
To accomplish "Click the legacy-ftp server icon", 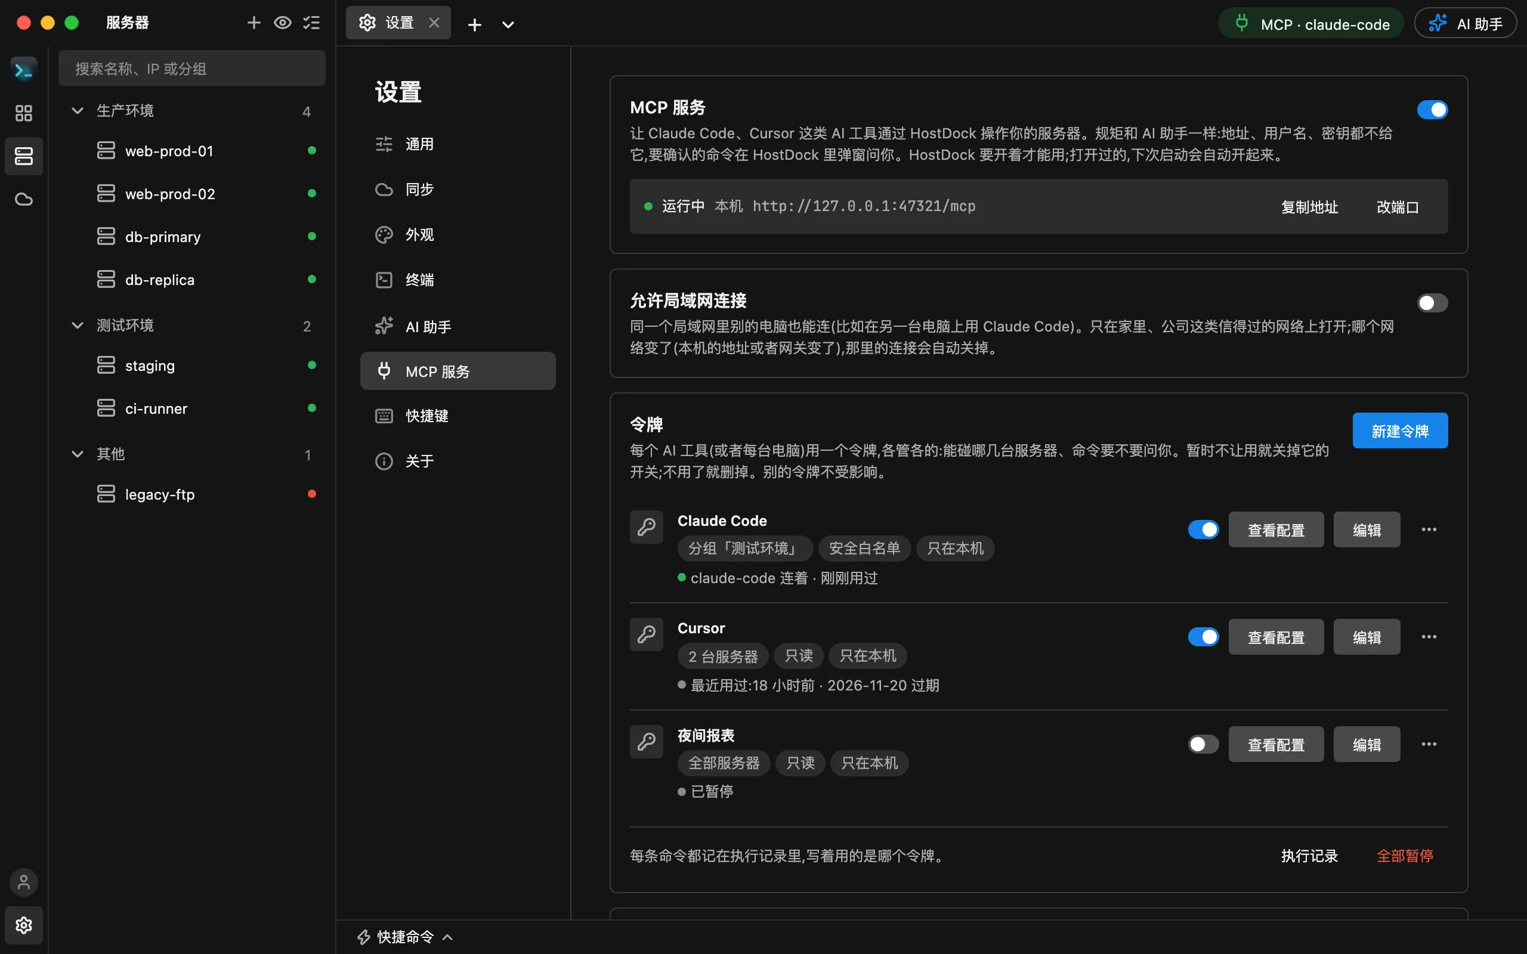I will 106,494.
